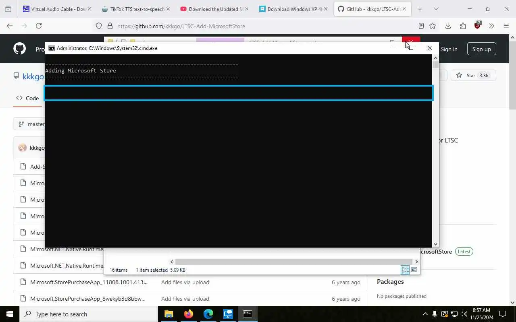The height and width of the screenshot is (322, 516).
Task: Open Firefox from the taskbar
Action: coord(188,314)
